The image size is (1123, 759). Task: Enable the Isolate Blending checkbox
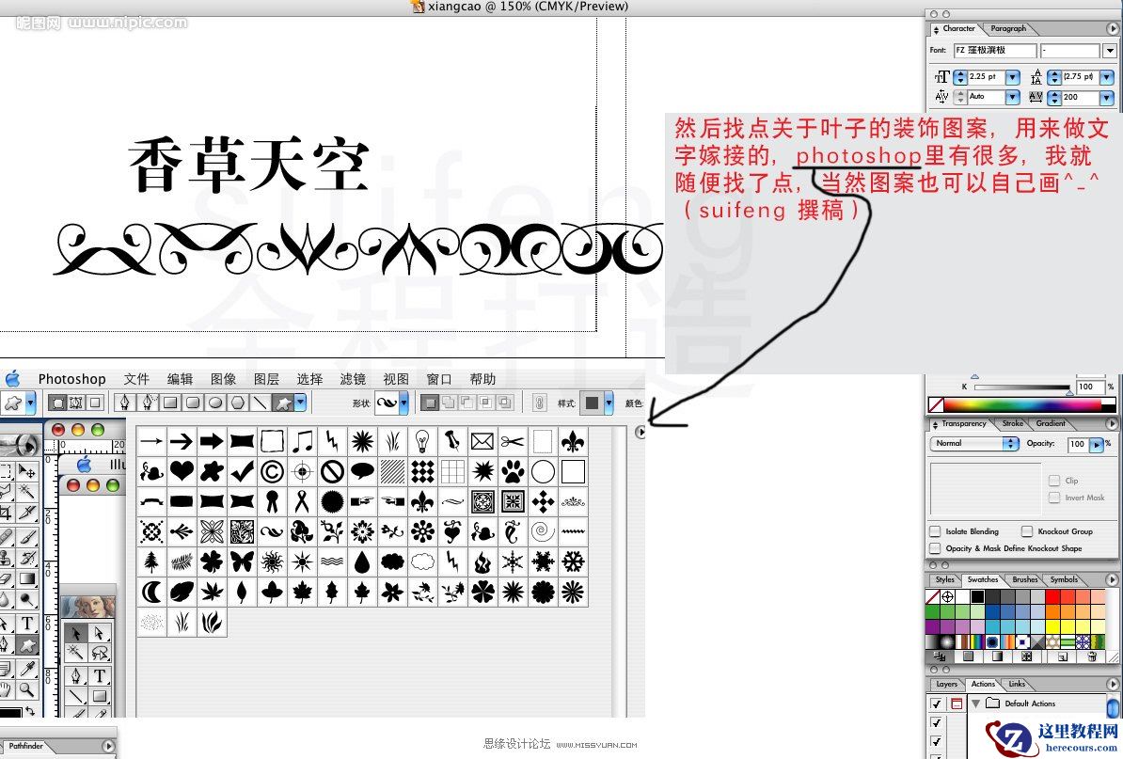tap(935, 530)
